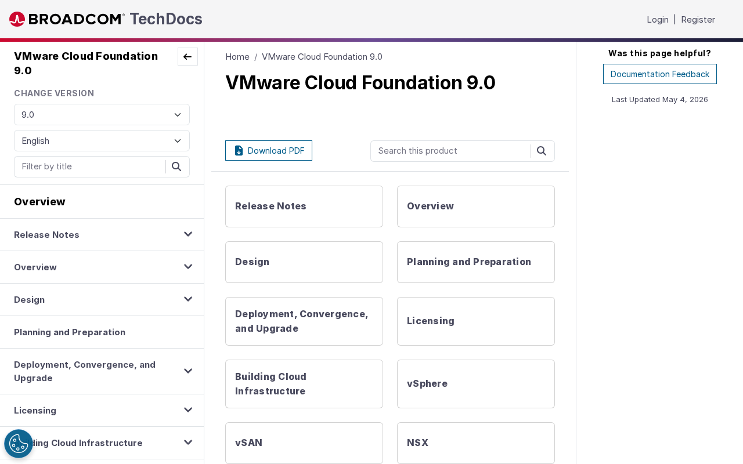Open the Licensing card
This screenshot has height=464, width=743.
(x=476, y=321)
